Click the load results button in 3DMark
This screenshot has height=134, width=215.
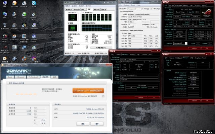click(x=83, y=124)
